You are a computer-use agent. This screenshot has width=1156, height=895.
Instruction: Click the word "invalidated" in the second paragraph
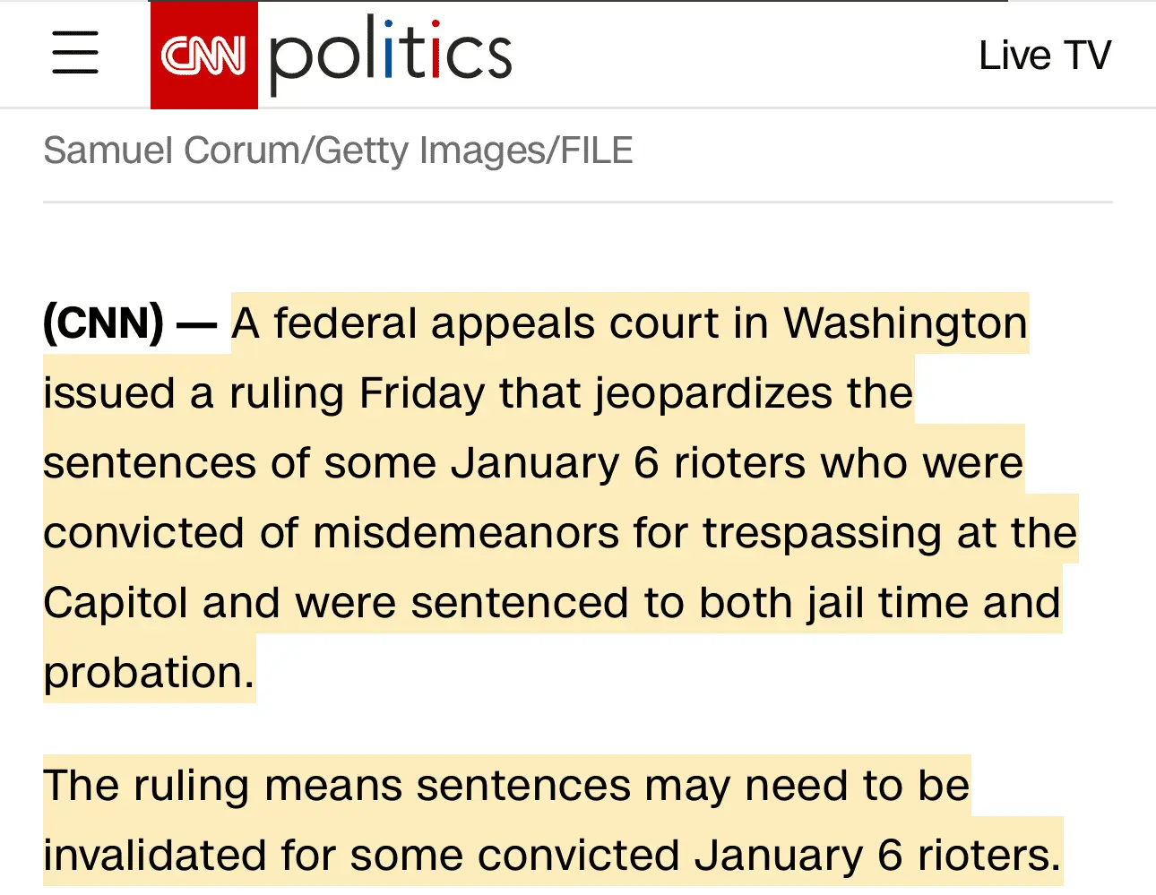point(154,856)
